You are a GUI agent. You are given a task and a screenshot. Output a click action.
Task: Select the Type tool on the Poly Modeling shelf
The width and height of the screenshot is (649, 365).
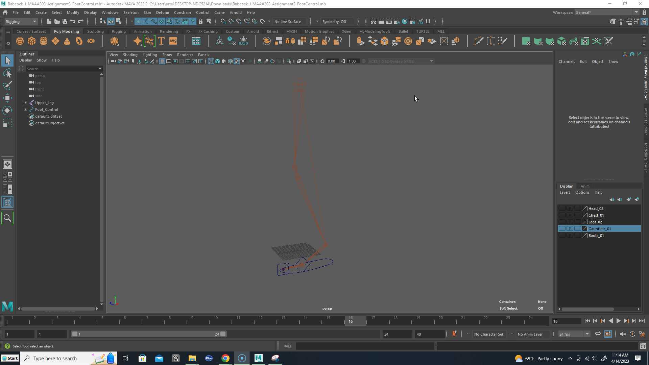pos(161,41)
